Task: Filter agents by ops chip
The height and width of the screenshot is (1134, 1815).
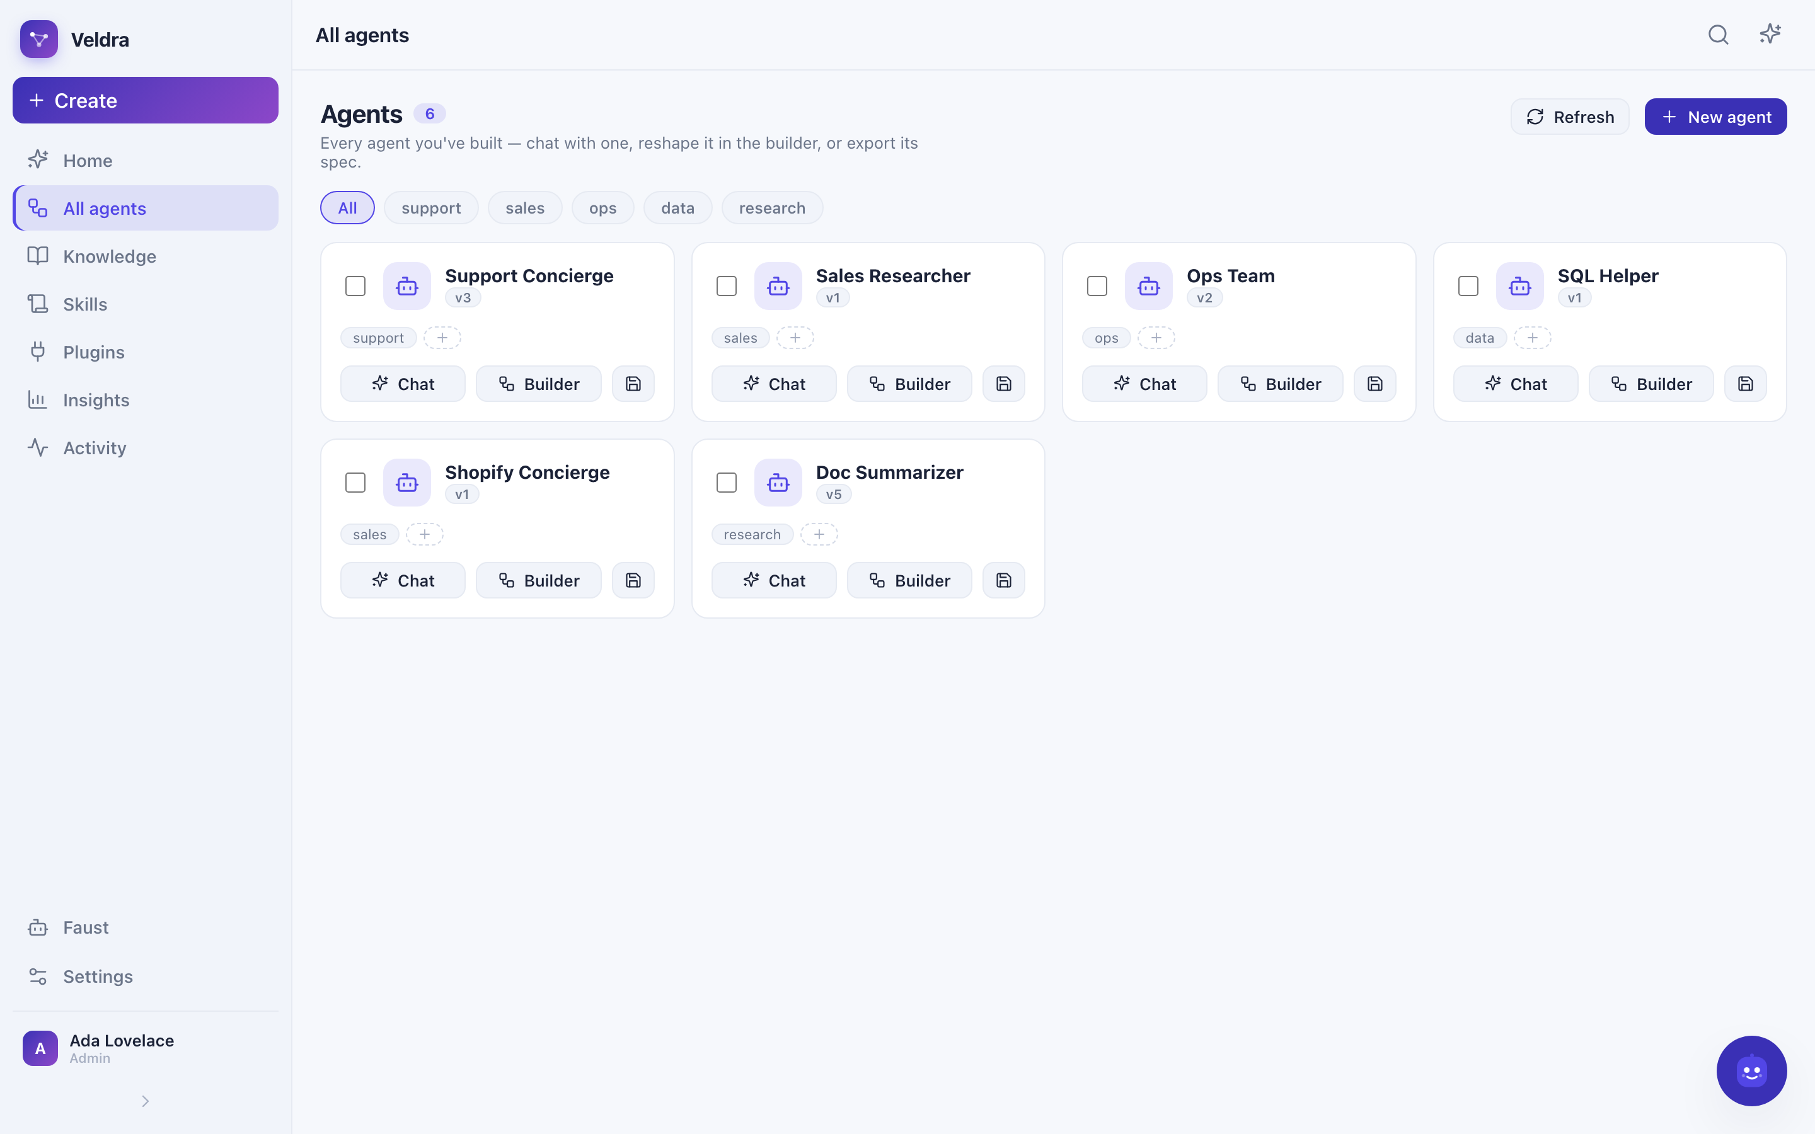Action: 603,208
